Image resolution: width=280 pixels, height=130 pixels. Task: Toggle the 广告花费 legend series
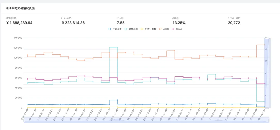[x=115, y=29]
